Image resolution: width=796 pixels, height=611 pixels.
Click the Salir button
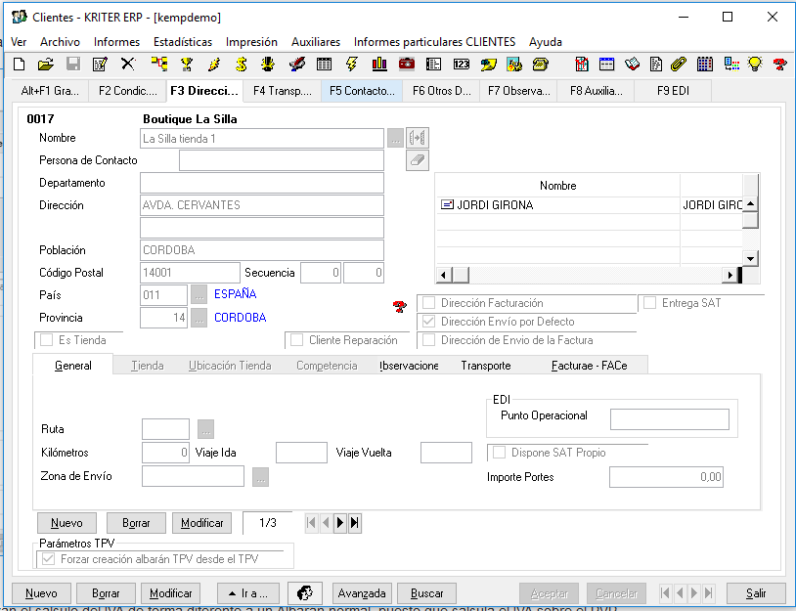tap(756, 592)
